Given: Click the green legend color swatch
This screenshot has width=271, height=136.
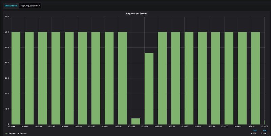Looking at the screenshot, I should coord(6,134).
